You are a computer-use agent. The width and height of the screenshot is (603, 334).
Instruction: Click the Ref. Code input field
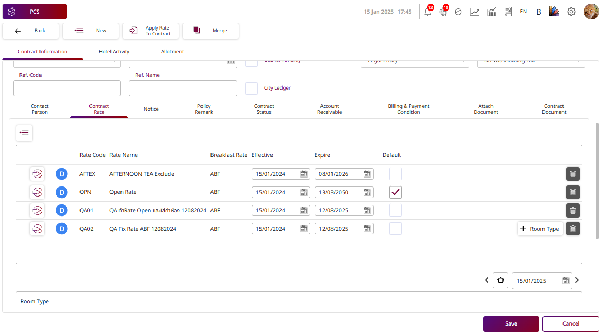point(67,88)
